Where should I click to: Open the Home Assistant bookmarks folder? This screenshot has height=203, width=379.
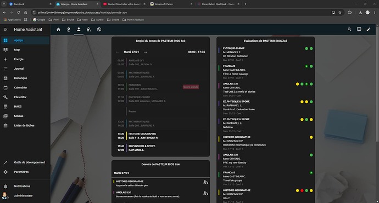133,20
